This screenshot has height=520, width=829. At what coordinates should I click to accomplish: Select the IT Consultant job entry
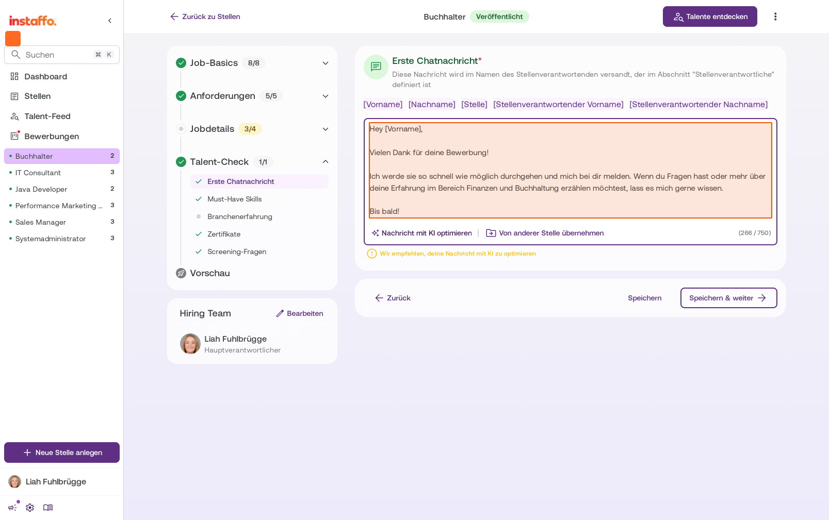(62, 173)
